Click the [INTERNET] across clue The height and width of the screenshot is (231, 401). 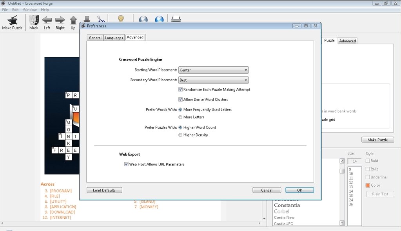pyautogui.click(x=60, y=217)
